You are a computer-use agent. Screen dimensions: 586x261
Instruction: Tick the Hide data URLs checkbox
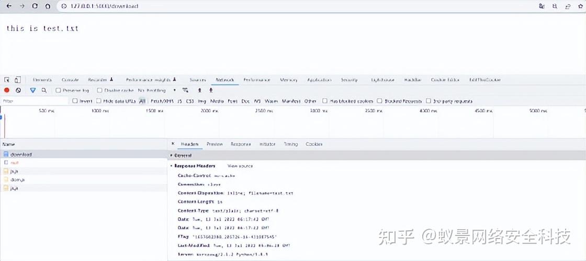99,101
